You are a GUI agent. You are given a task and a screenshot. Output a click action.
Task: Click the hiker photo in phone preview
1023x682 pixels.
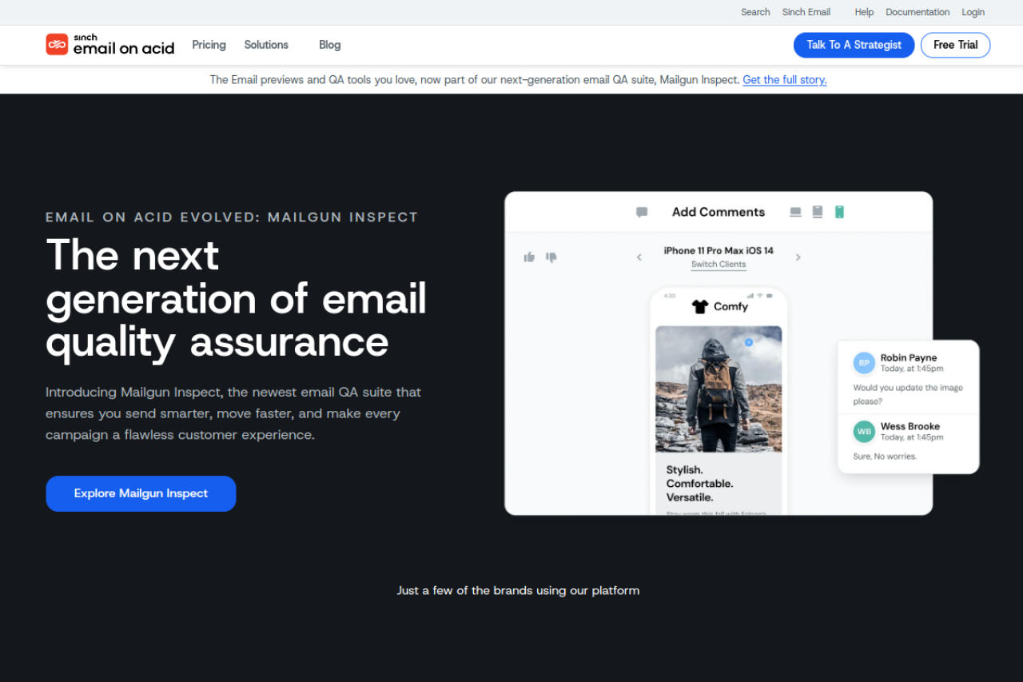point(718,389)
